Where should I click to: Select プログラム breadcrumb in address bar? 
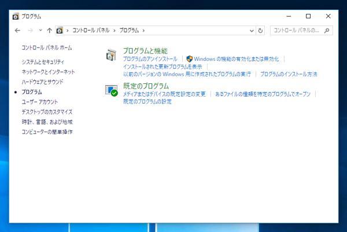click(x=129, y=30)
